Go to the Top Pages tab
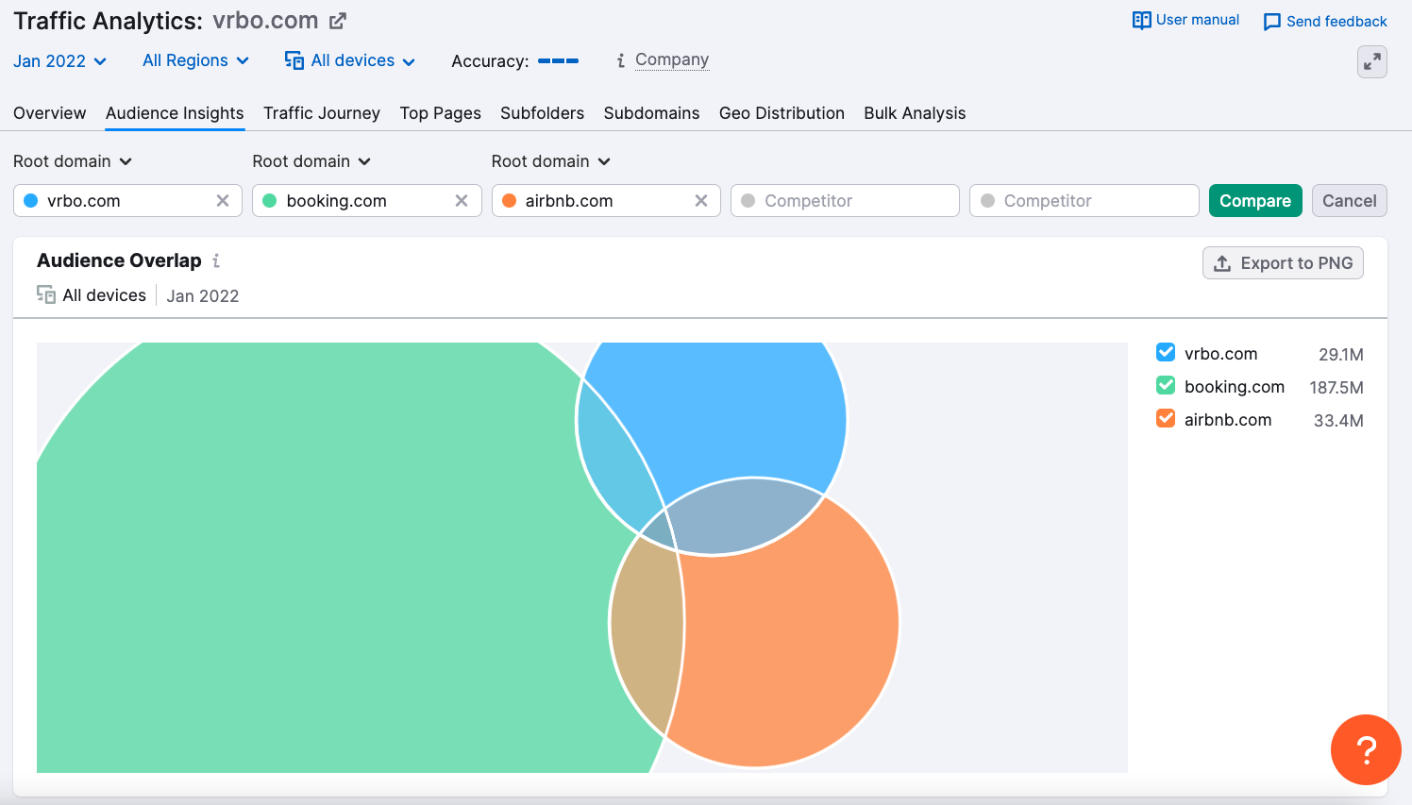1412x805 pixels. (441, 113)
